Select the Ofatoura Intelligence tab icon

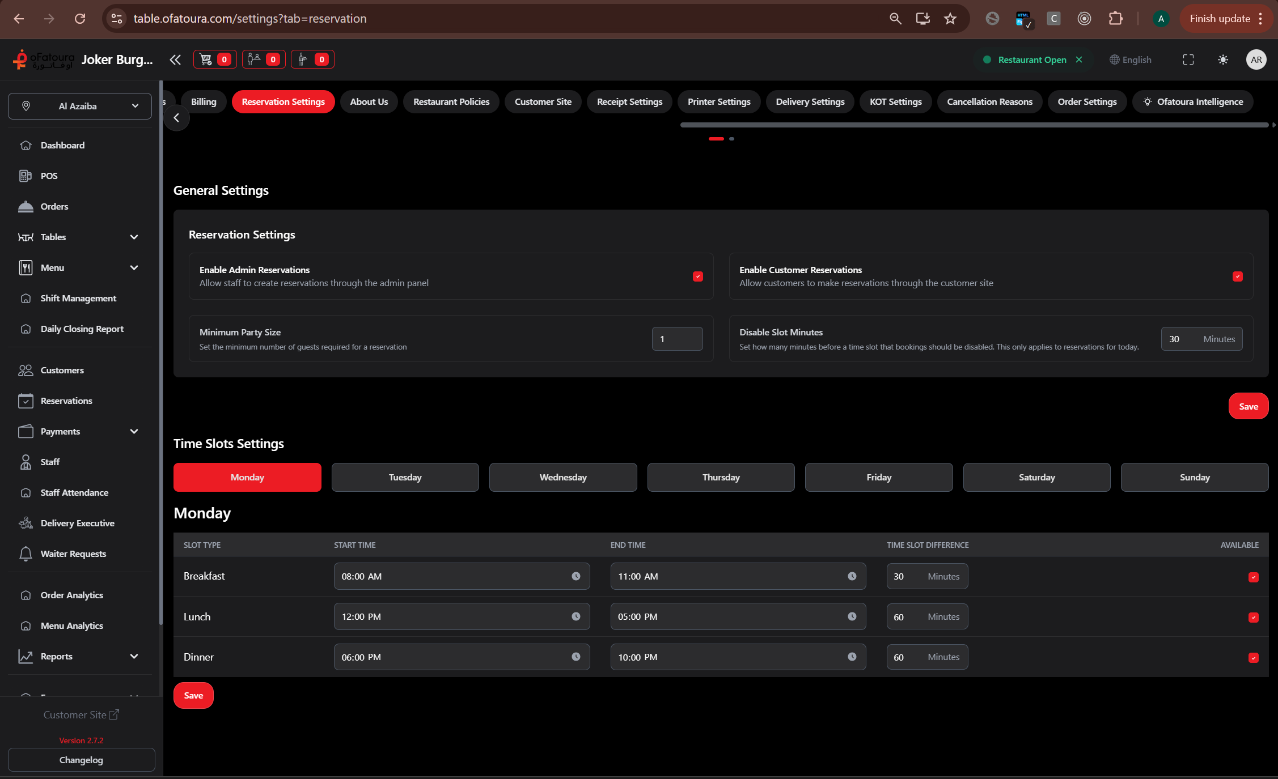coord(1148,101)
